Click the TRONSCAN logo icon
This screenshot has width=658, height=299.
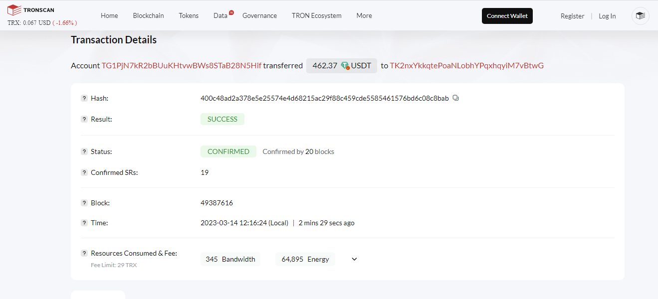point(14,10)
